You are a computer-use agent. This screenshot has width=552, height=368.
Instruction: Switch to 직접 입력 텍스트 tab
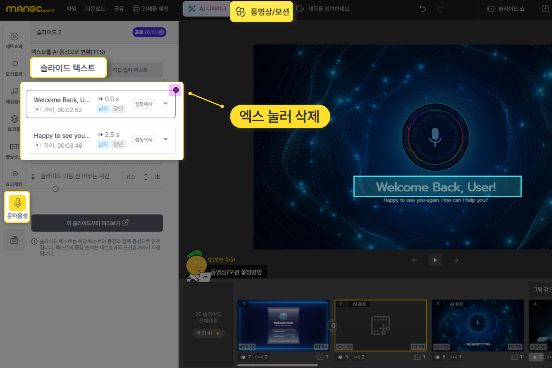tap(130, 70)
